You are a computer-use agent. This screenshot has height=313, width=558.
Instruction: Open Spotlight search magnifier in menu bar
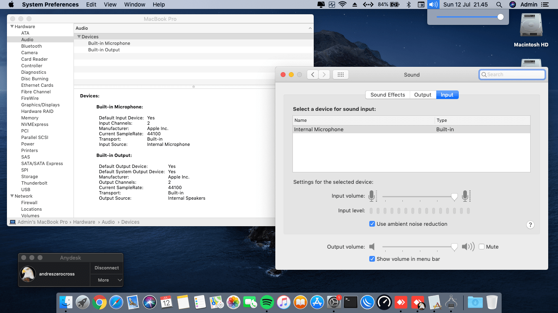click(499, 4)
